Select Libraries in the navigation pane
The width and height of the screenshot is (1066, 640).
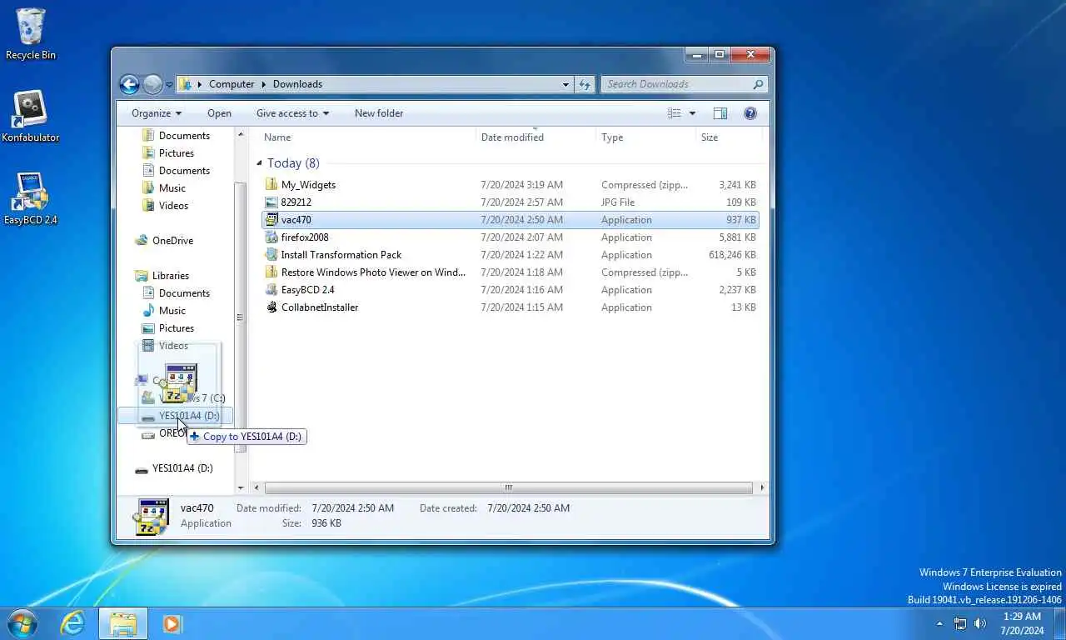[x=171, y=276]
